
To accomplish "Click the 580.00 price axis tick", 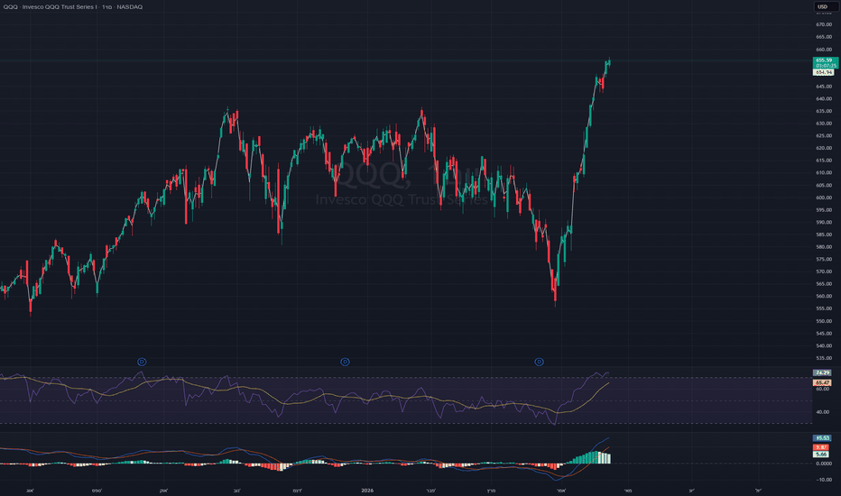I will click(824, 247).
